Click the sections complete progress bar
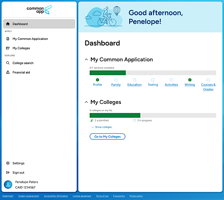This screenshot has height=200, width=224. [153, 73]
